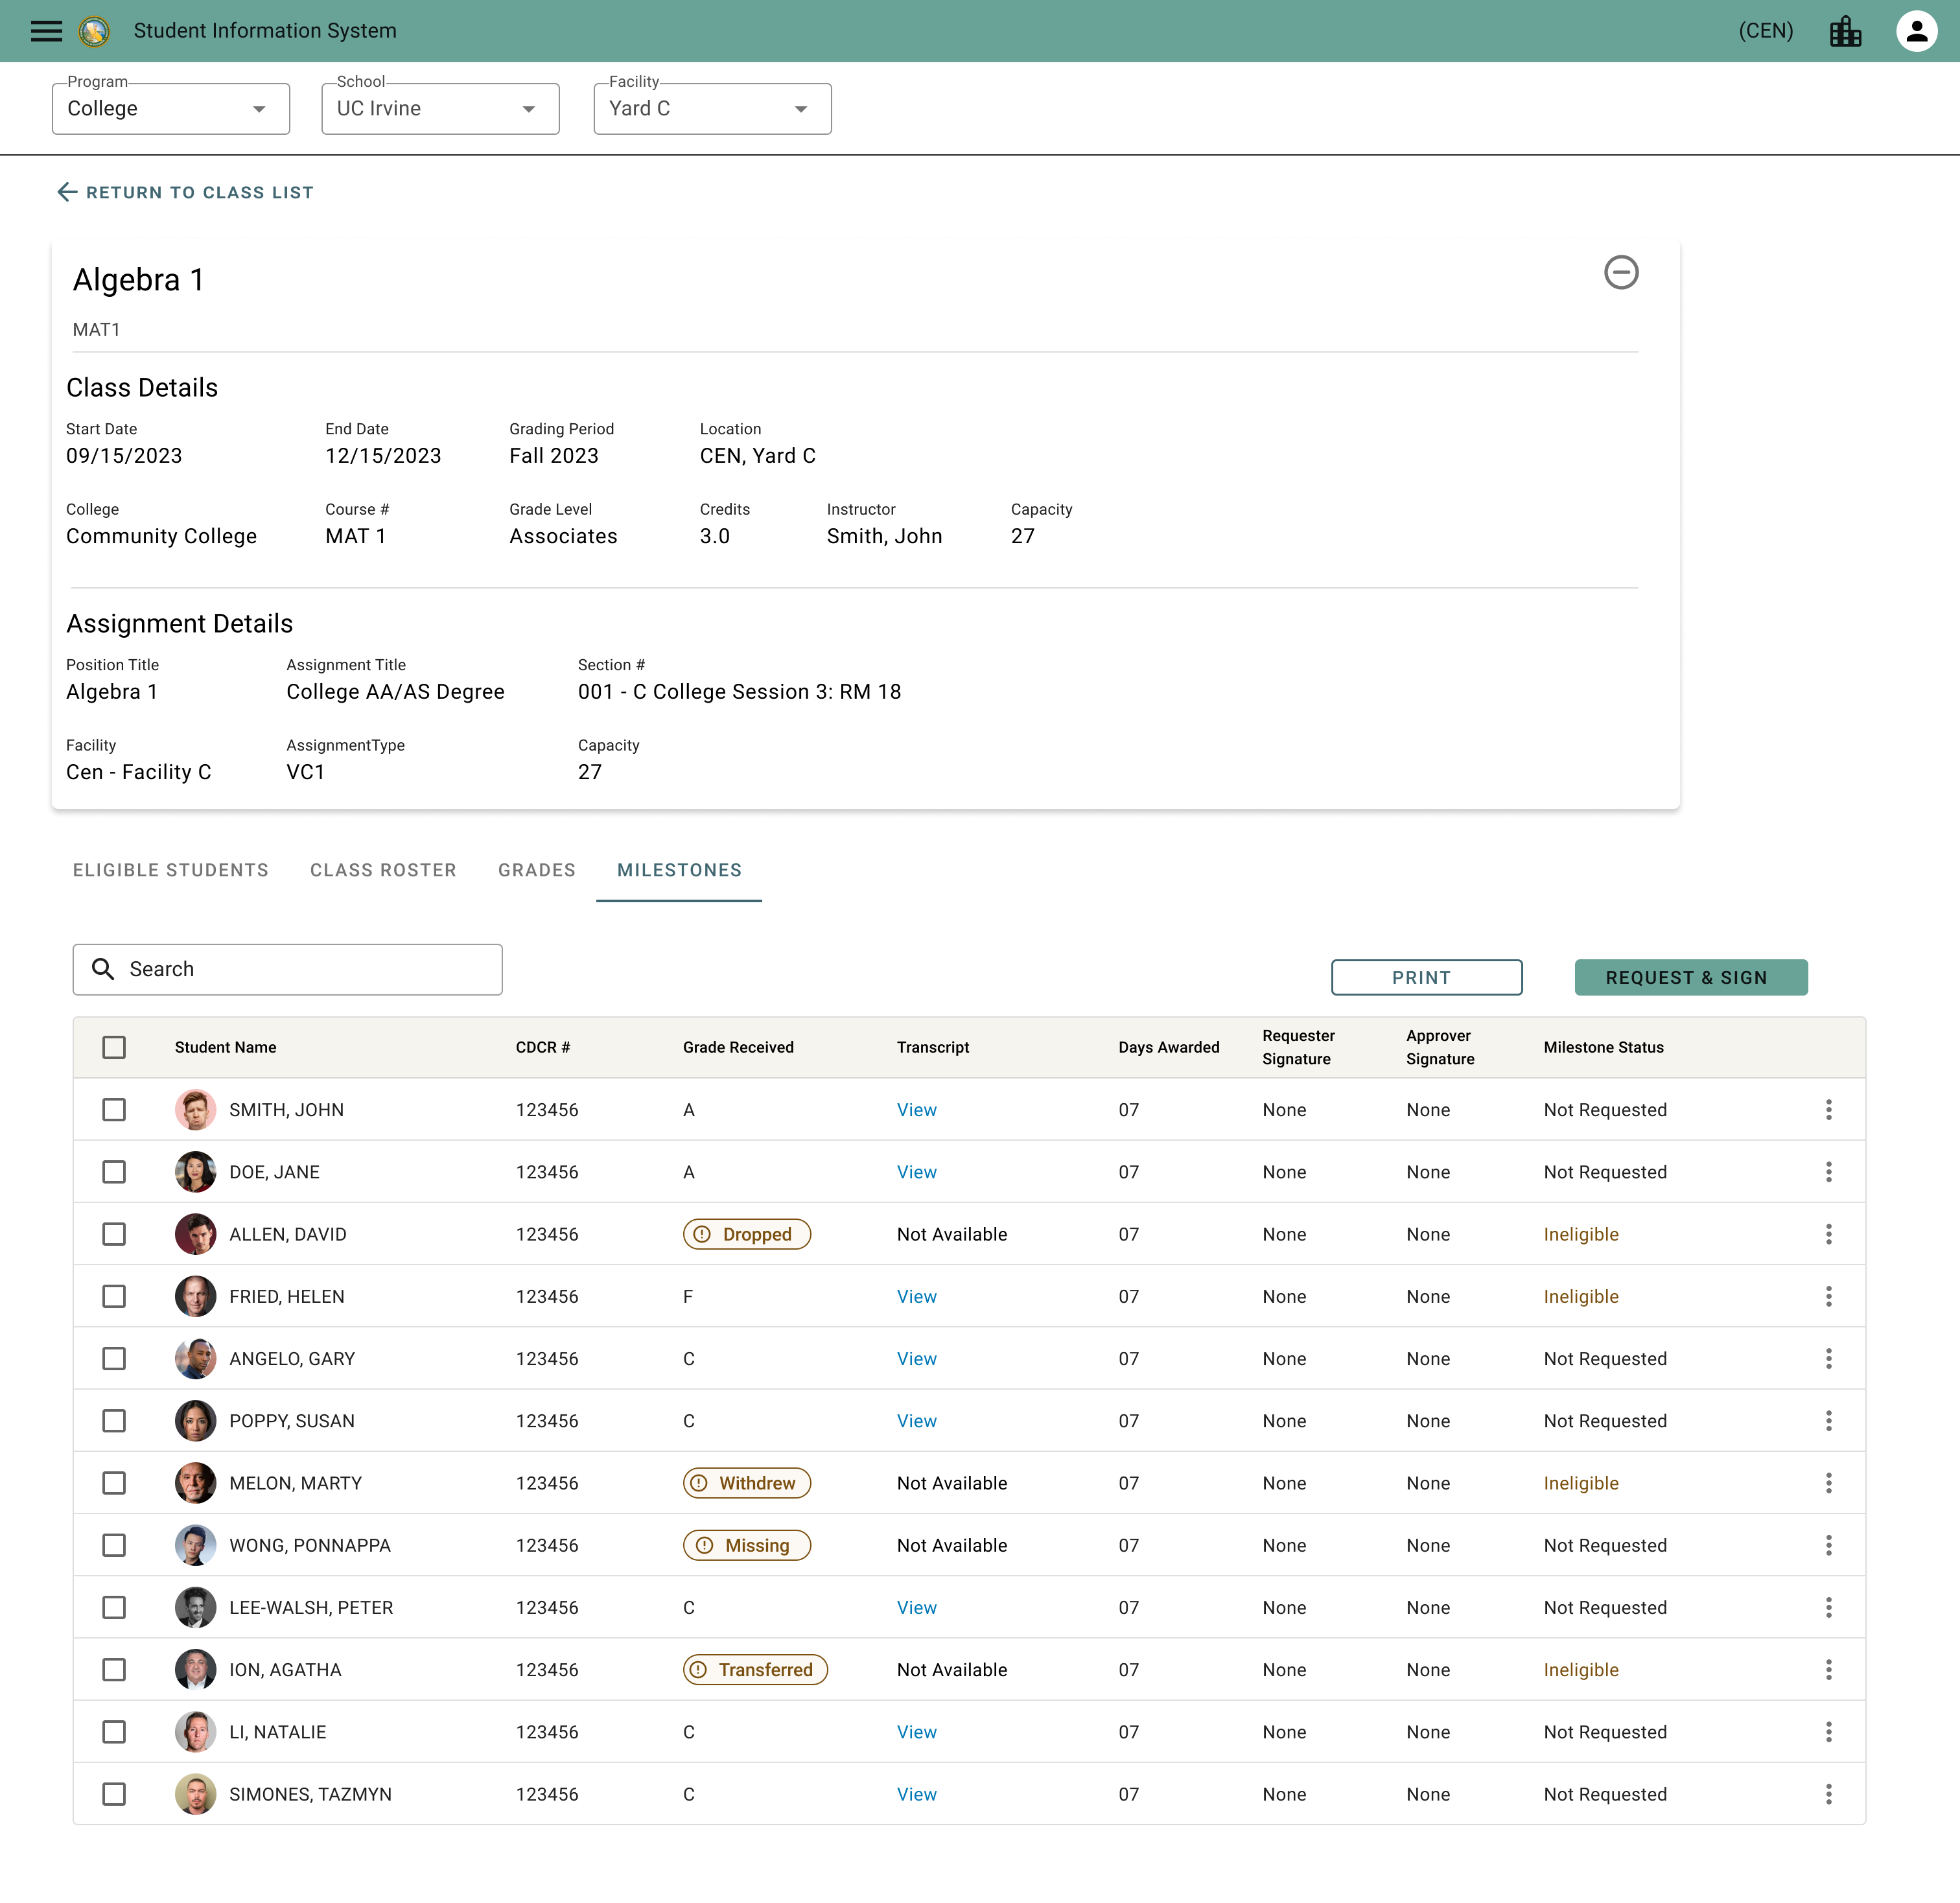
Task: Click the Grade Received column header
Action: coord(738,1046)
